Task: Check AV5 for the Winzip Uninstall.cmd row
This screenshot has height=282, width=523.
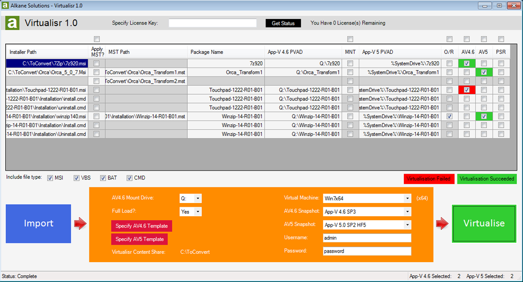Action: [x=484, y=134]
